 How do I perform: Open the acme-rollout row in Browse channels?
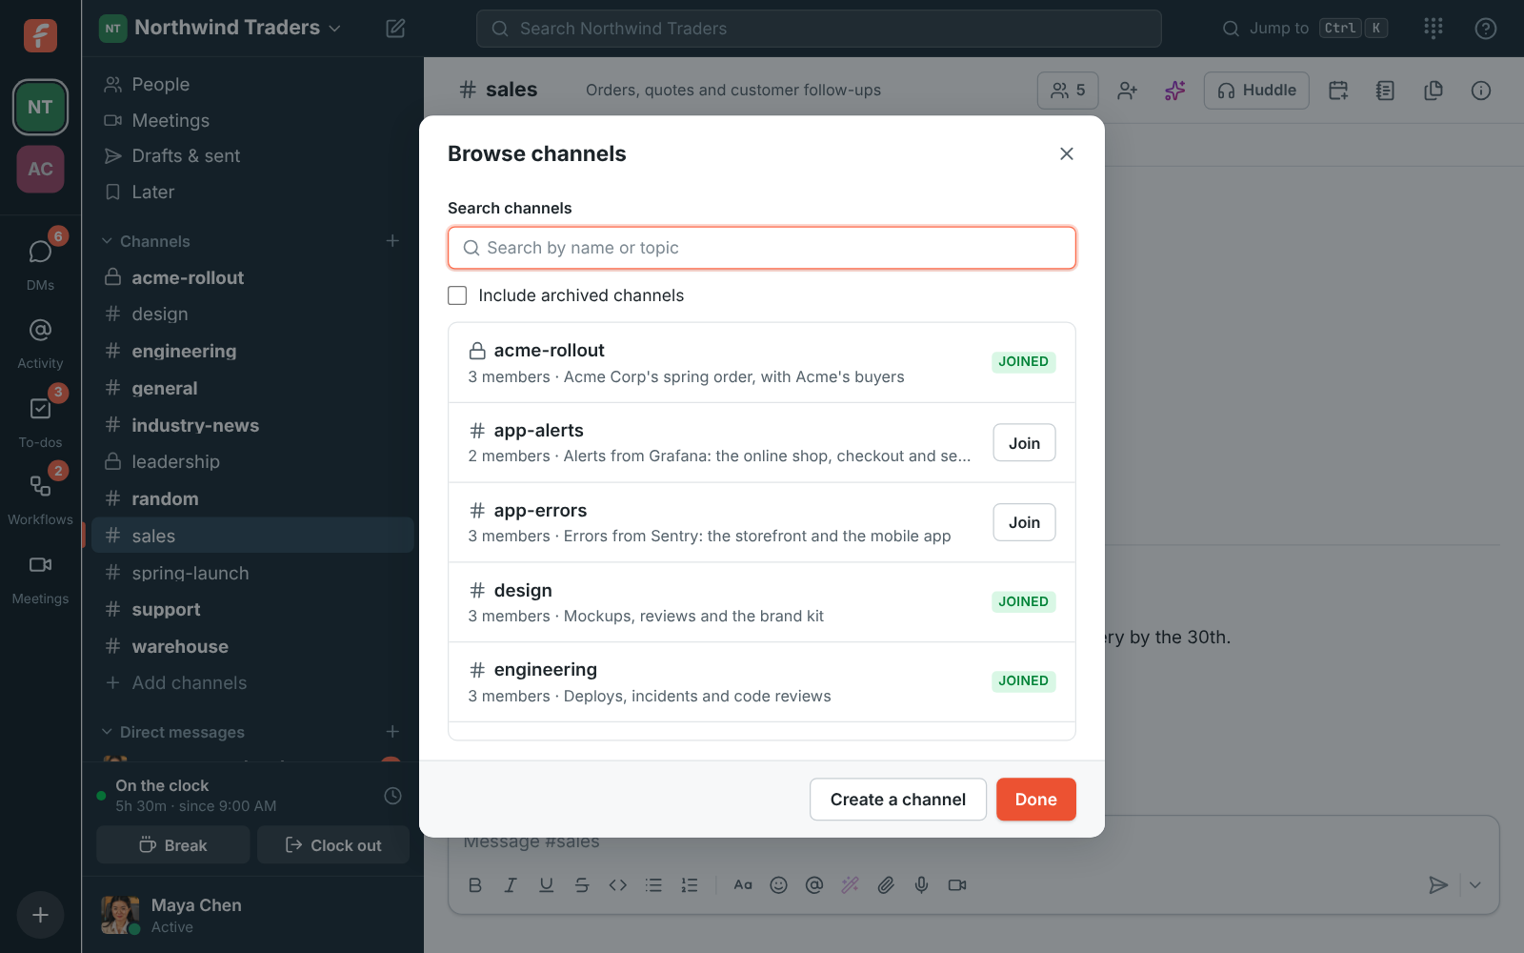(762, 363)
